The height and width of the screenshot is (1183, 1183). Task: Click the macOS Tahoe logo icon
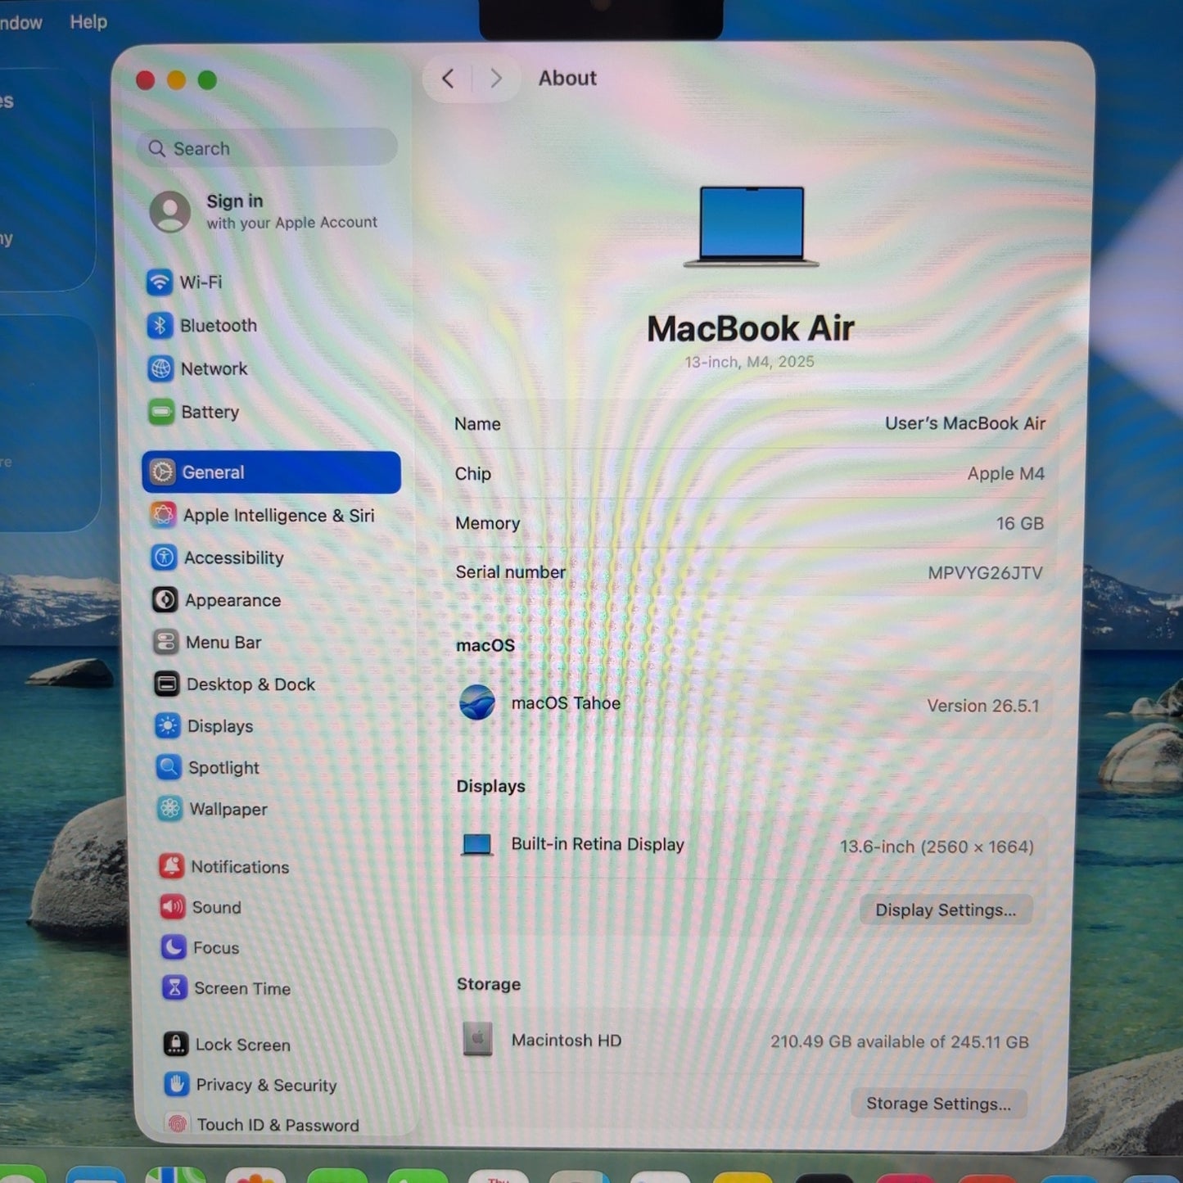[477, 703]
